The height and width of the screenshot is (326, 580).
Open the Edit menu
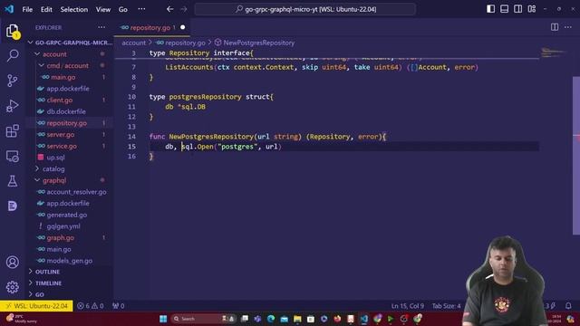point(46,9)
